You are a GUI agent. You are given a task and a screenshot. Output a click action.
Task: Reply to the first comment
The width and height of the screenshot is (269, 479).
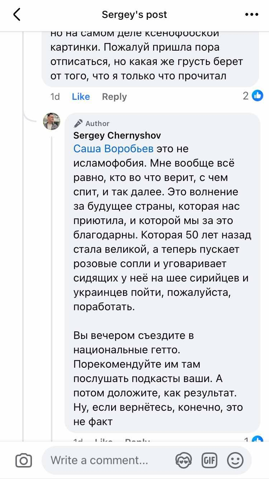pos(114,97)
